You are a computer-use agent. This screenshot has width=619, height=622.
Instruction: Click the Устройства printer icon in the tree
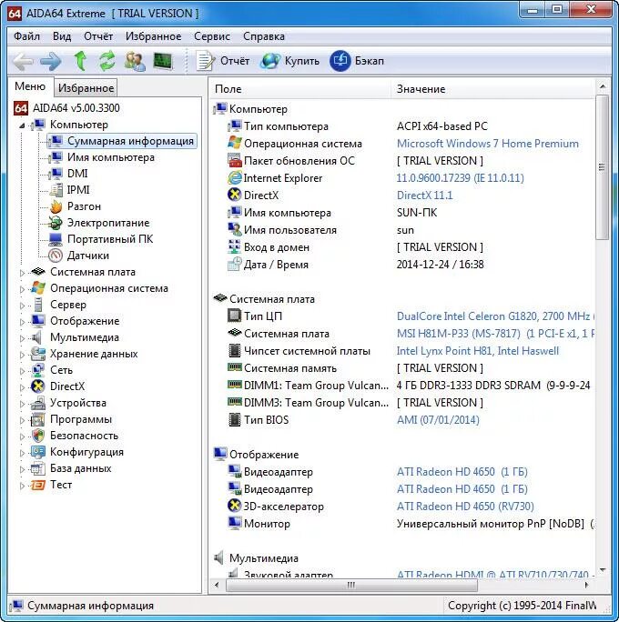point(38,403)
